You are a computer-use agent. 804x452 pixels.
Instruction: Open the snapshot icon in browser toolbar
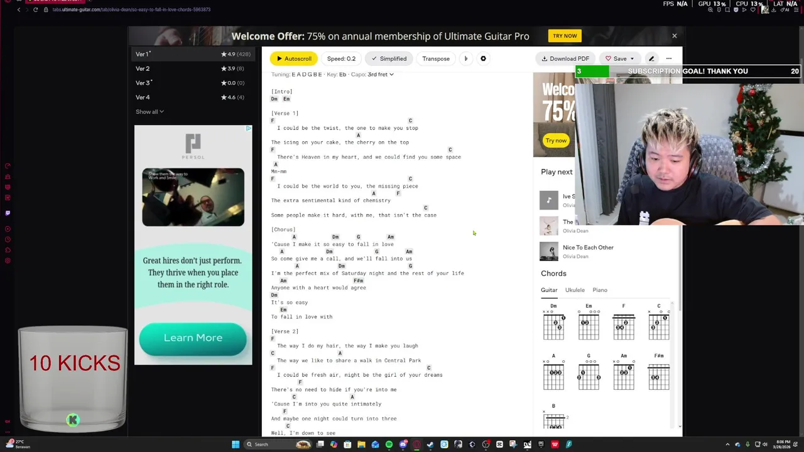[x=727, y=9]
